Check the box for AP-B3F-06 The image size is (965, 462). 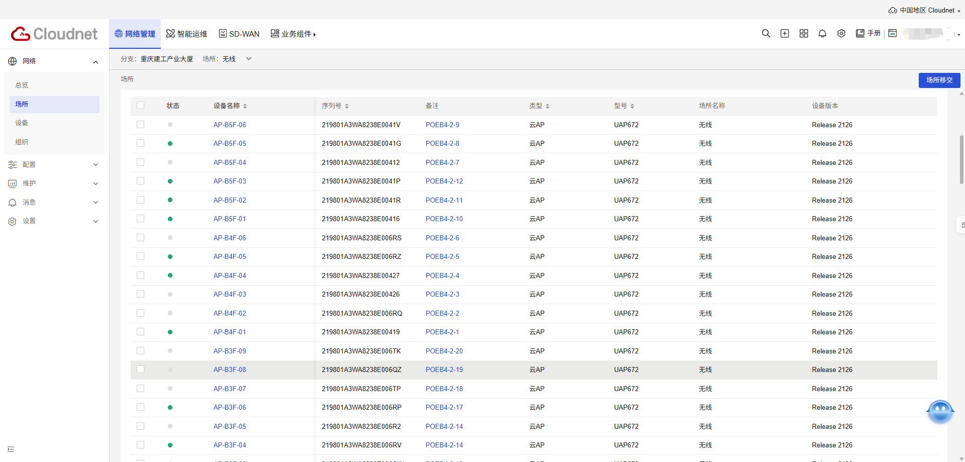pos(140,407)
